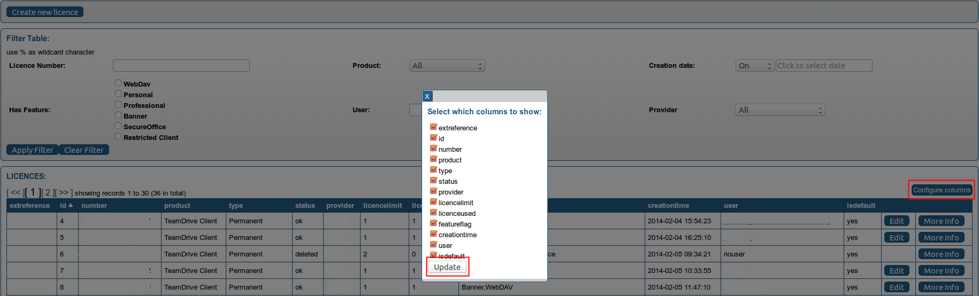
Task: Toggle the licenceused column checkbox
Action: (x=433, y=213)
